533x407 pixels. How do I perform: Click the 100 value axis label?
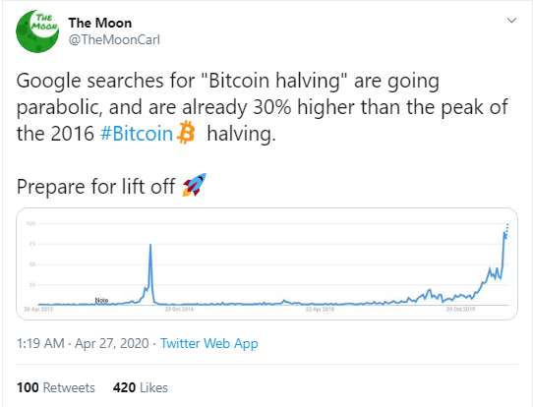(30, 223)
